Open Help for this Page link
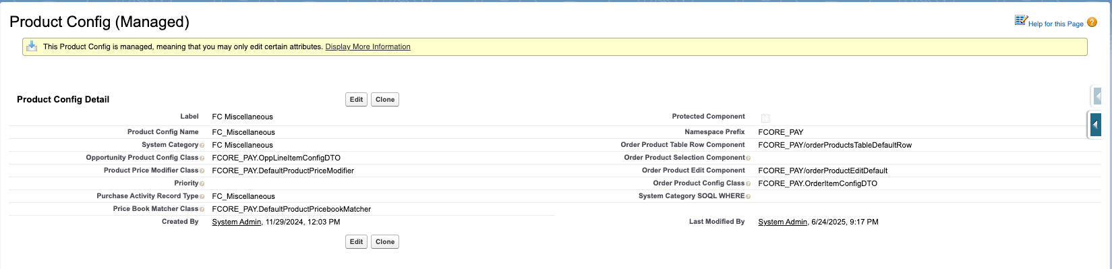The height and width of the screenshot is (269, 1112). point(1055,24)
